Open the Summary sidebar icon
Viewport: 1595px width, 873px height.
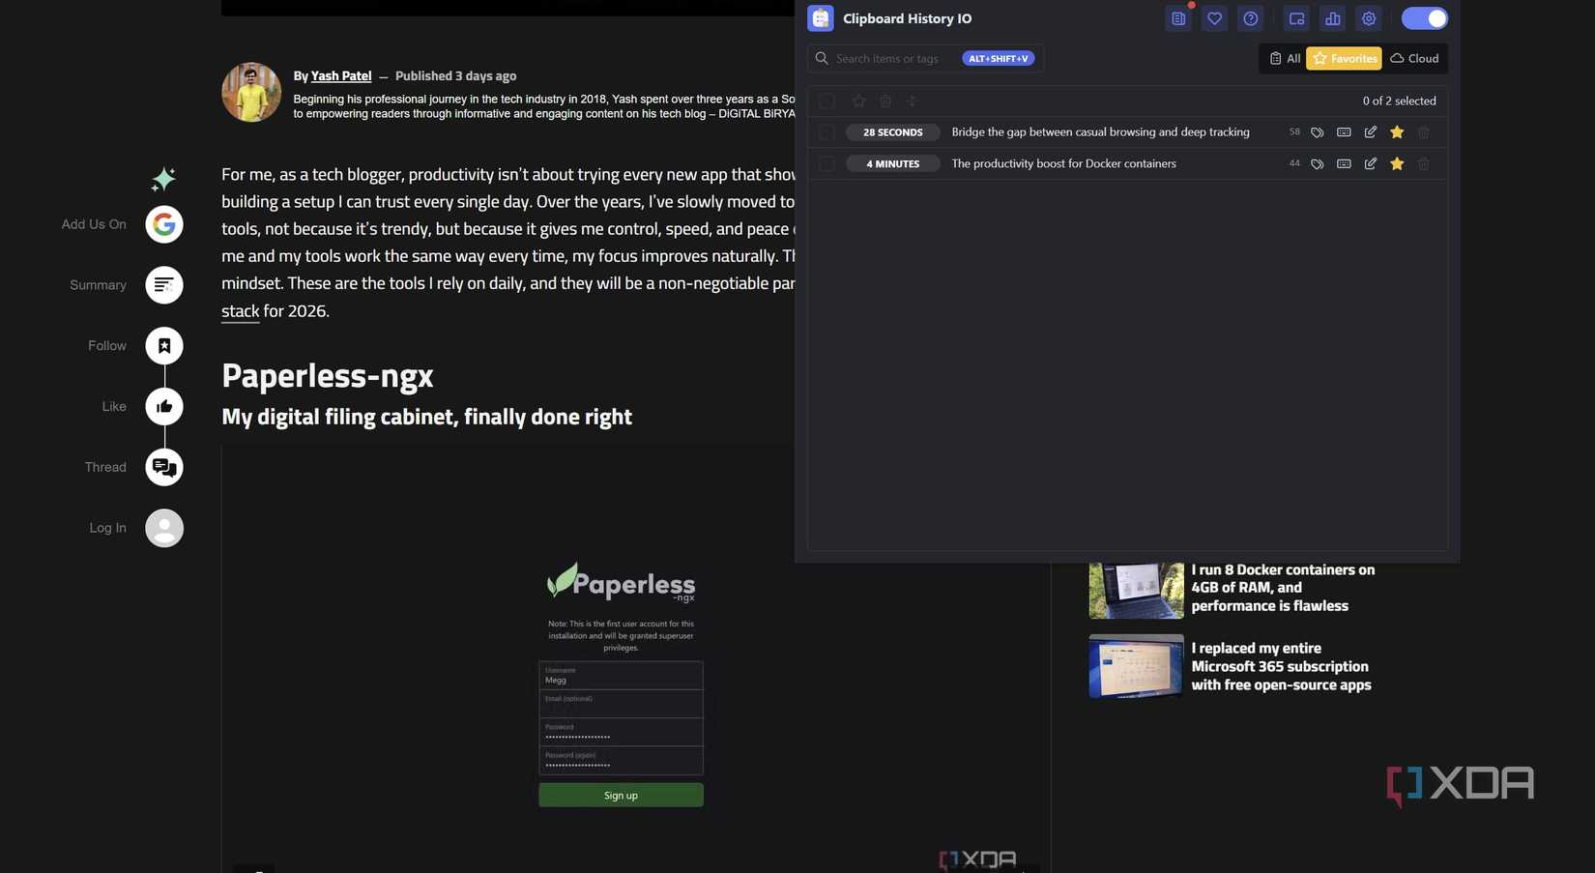pyautogui.click(x=163, y=284)
